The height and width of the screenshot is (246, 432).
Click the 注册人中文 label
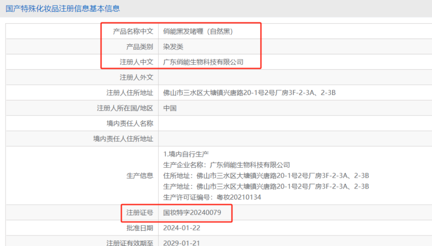[136, 62]
